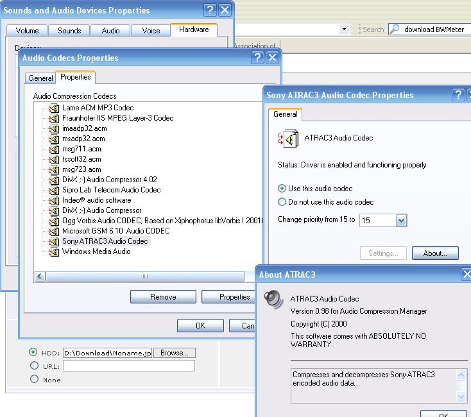Click icon beside DivX ;-) Audio Compressor without version

54,210
